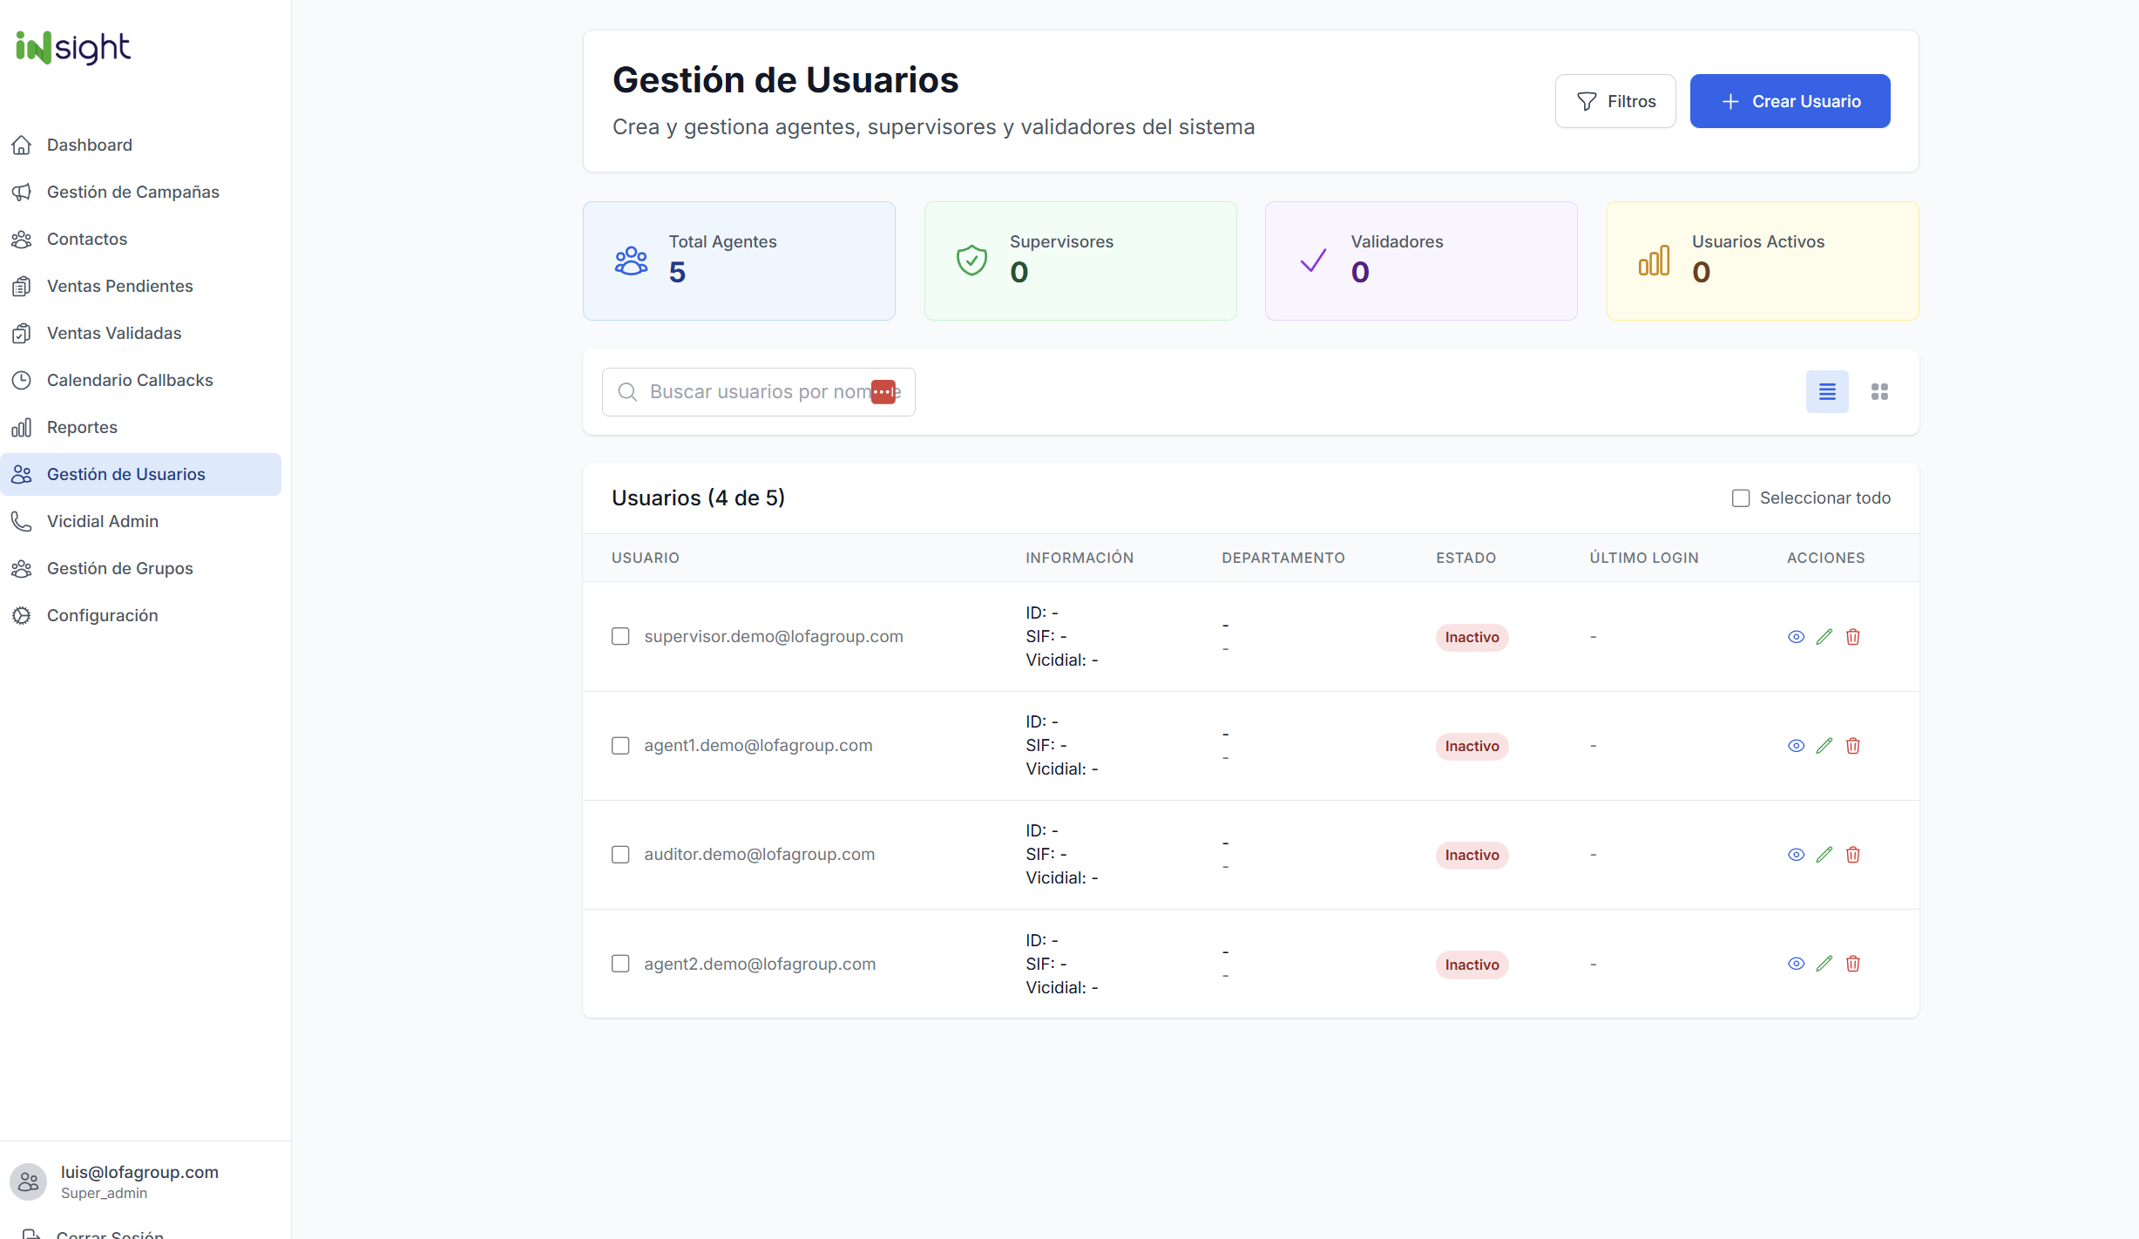This screenshot has height=1239, width=2139.
Task: Click the eye icon on agent1.demo row
Action: [1796, 746]
